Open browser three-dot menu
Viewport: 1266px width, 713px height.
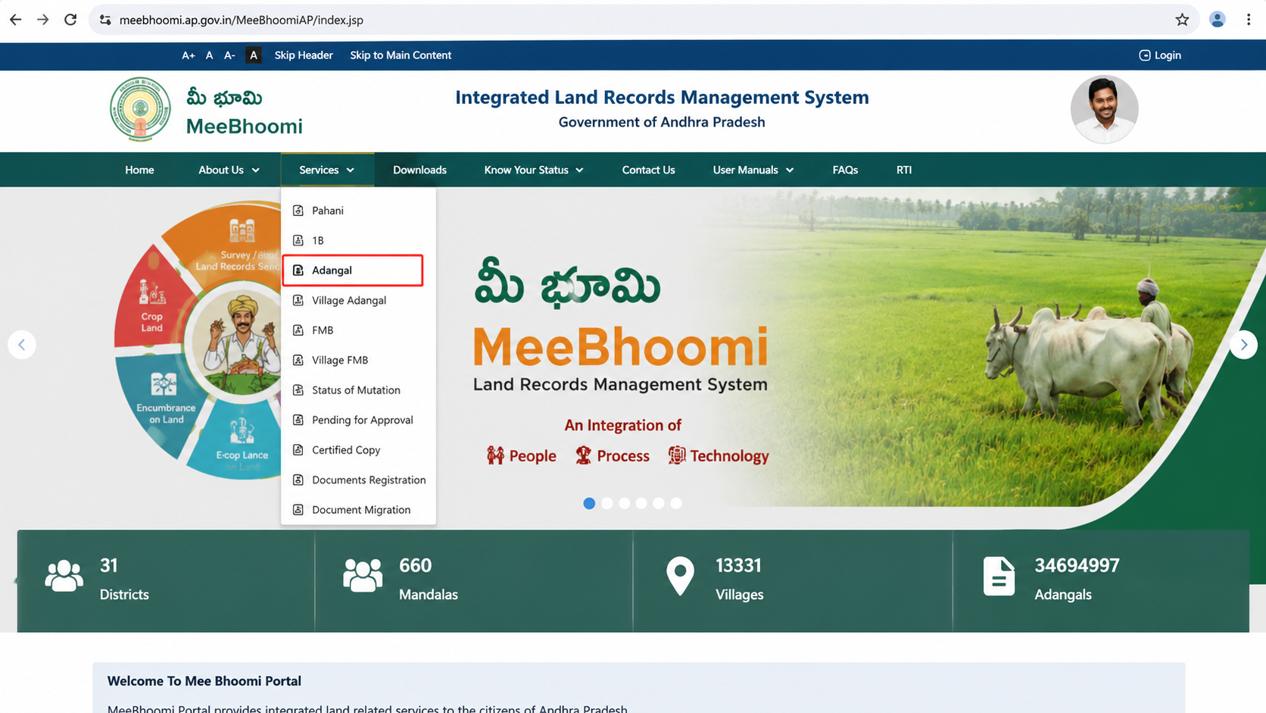[x=1249, y=20]
